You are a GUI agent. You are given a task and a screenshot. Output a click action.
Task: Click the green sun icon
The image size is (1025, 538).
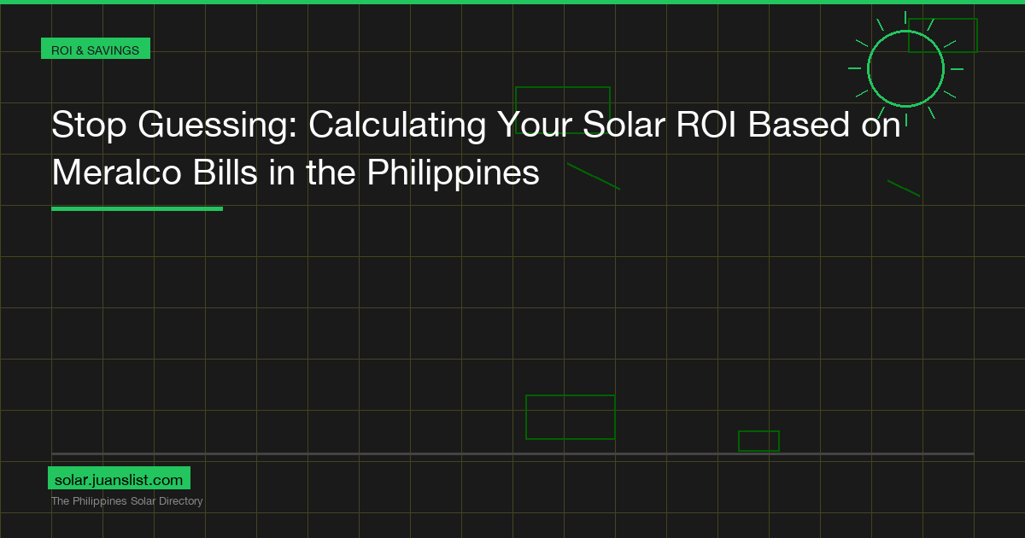905,68
